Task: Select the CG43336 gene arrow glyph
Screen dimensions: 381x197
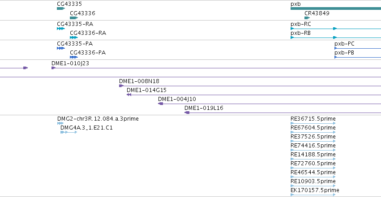Action: pos(74,18)
